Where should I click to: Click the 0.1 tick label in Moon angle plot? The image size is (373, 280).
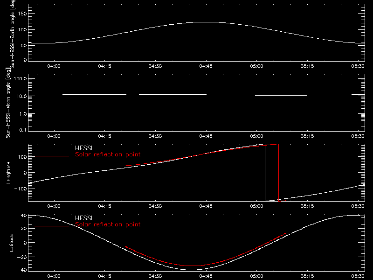(23, 130)
